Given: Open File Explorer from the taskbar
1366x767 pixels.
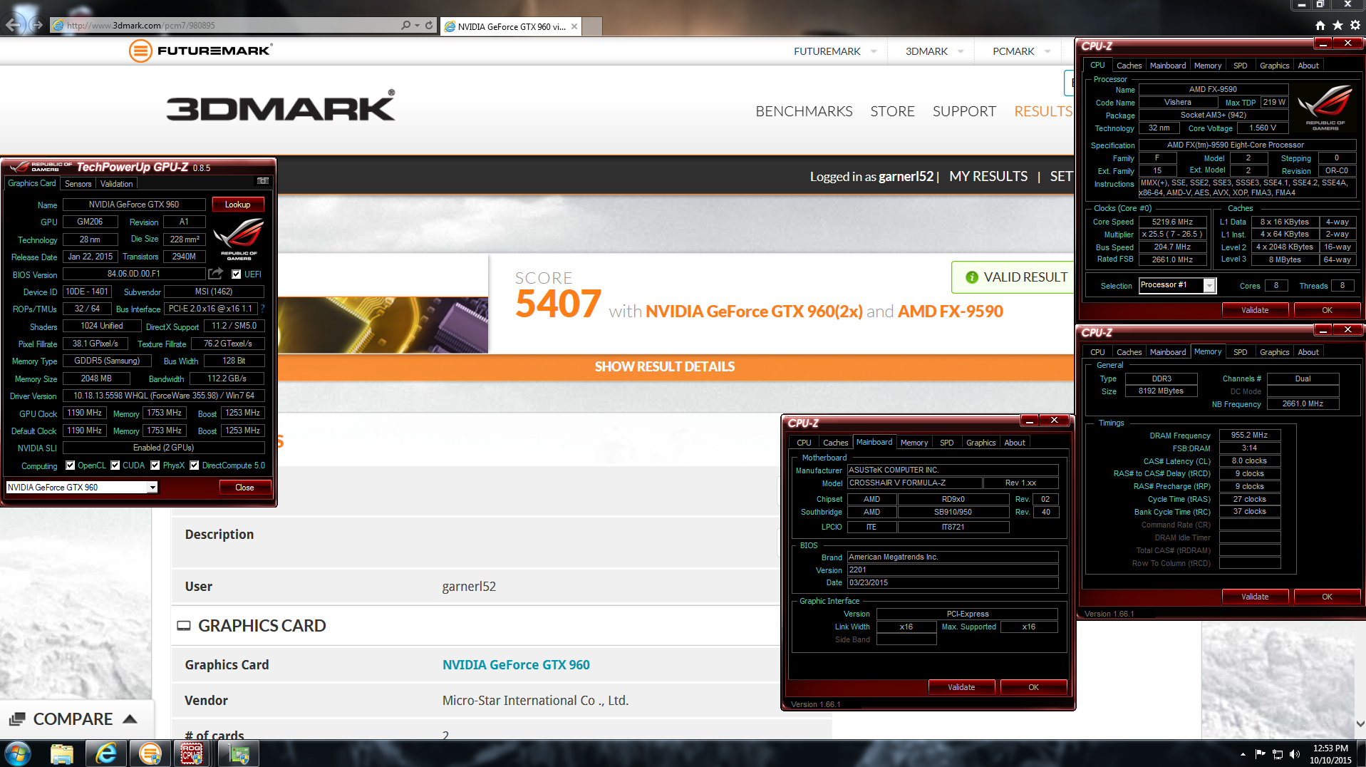Looking at the screenshot, I should click(63, 753).
